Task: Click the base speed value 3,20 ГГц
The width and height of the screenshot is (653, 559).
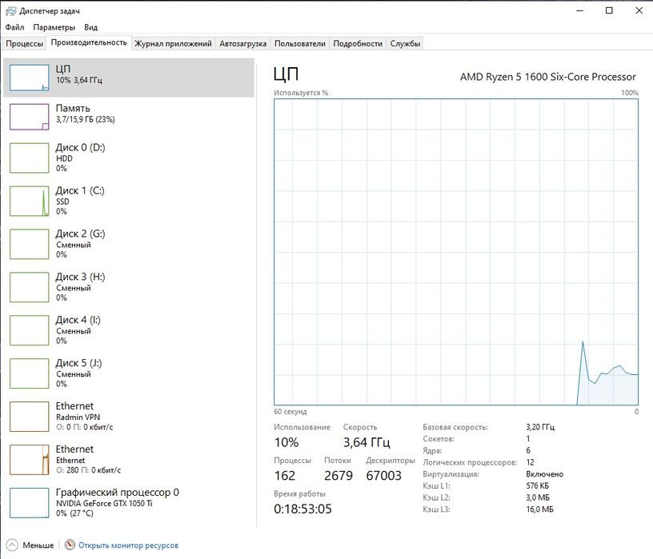Action: (x=540, y=427)
